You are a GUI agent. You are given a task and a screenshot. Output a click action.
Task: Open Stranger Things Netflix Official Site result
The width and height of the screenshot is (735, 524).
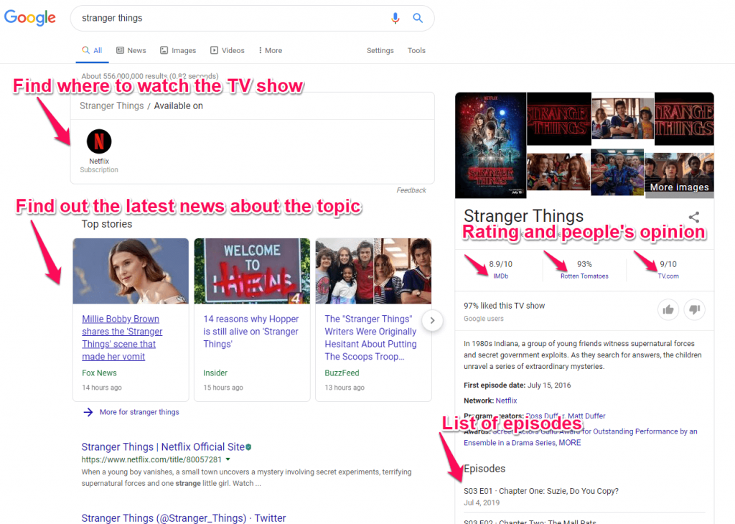(163, 446)
